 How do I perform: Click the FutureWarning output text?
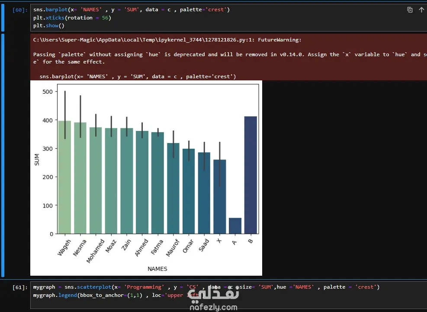[279, 40]
